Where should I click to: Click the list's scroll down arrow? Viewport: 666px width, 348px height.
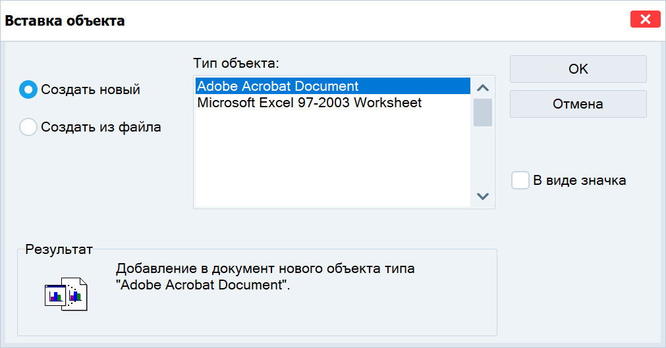483,196
